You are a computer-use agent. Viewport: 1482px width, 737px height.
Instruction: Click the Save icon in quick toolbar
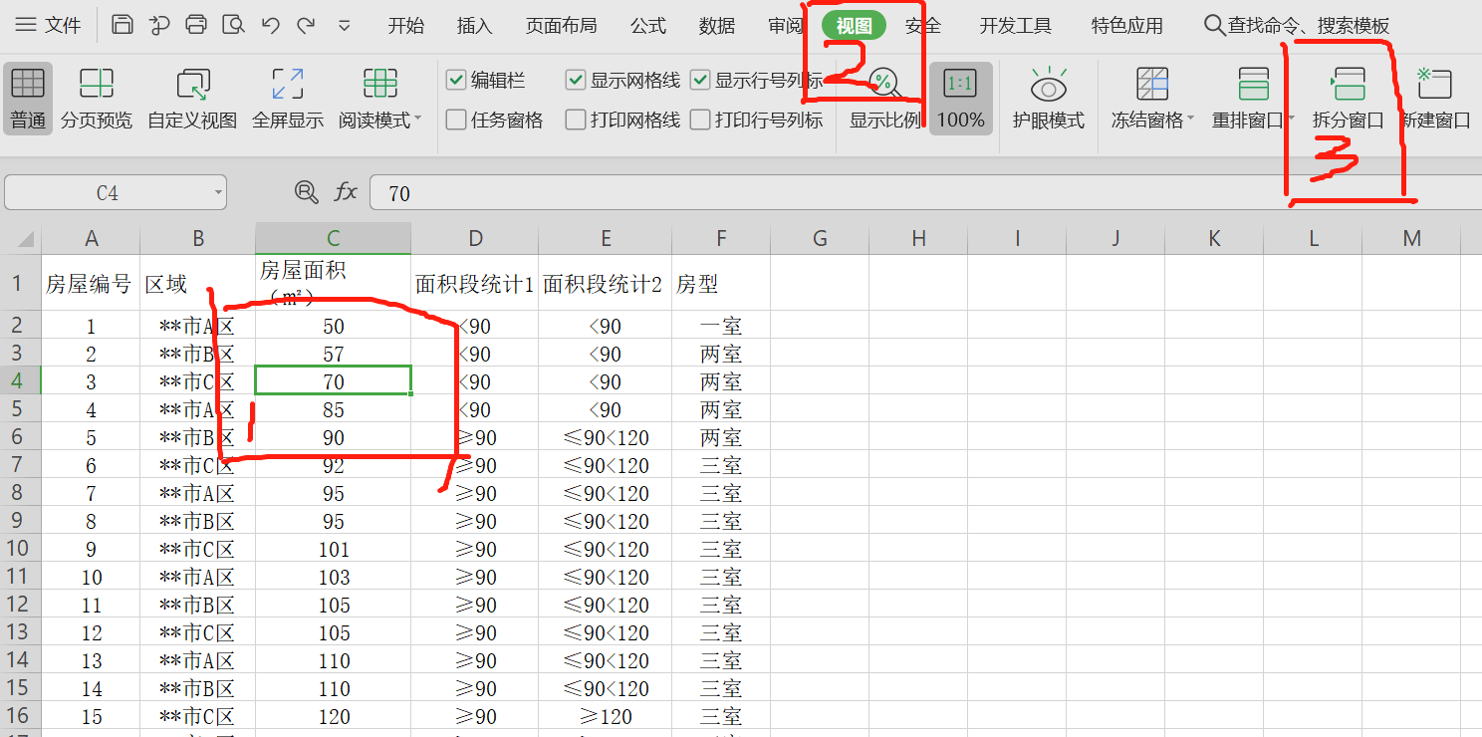click(122, 25)
